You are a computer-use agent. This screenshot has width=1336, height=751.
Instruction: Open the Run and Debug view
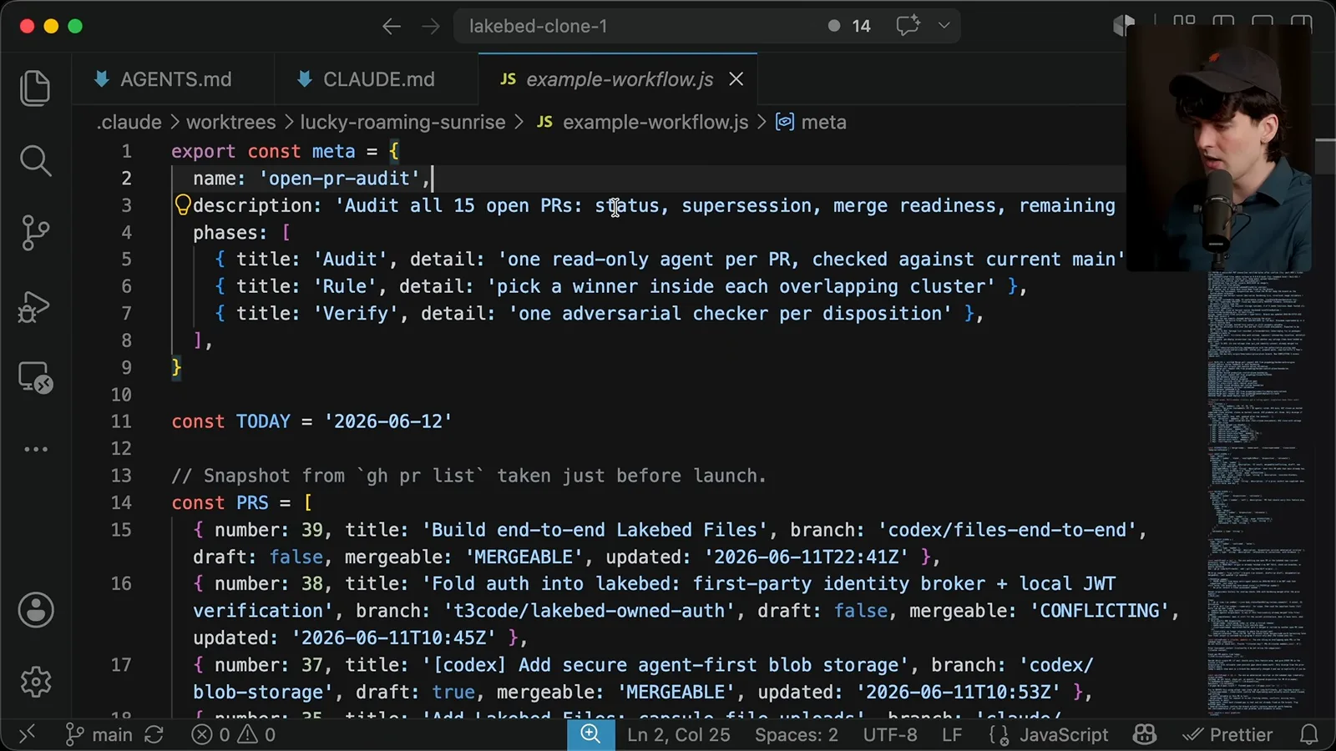[35, 306]
